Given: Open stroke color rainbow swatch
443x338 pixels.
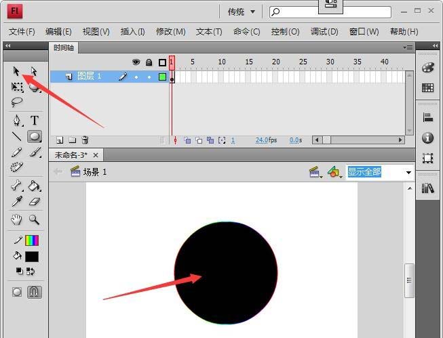Looking at the screenshot, I should [x=32, y=240].
